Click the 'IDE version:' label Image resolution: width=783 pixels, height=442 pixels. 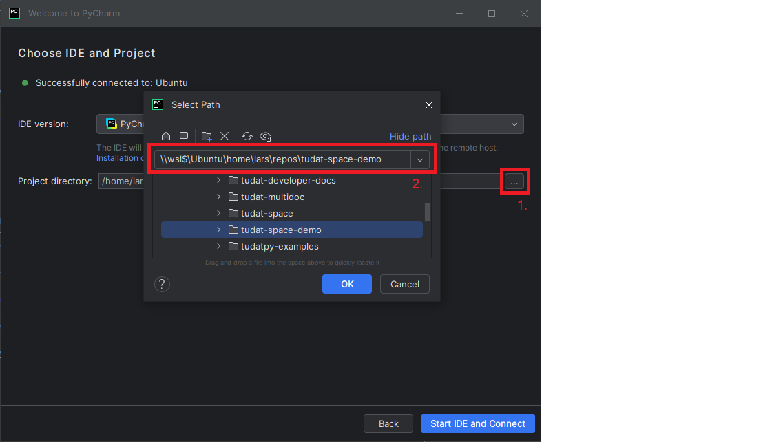43,124
